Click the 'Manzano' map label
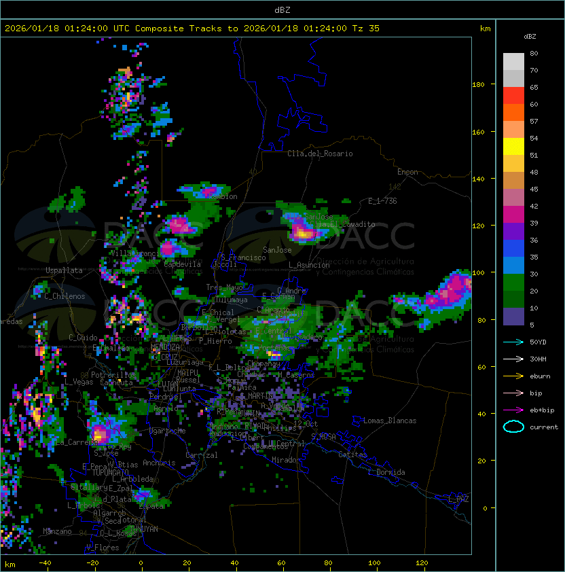Screen dimensions: 565x572 click(57, 531)
